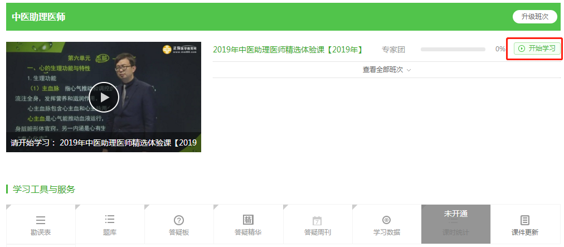This screenshot has height=247, width=564.
Task: Open the 答疑精华 icon
Action: tap(248, 220)
